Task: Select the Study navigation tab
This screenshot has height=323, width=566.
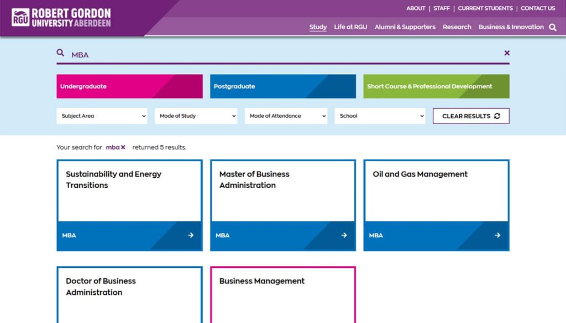Action: click(x=318, y=27)
